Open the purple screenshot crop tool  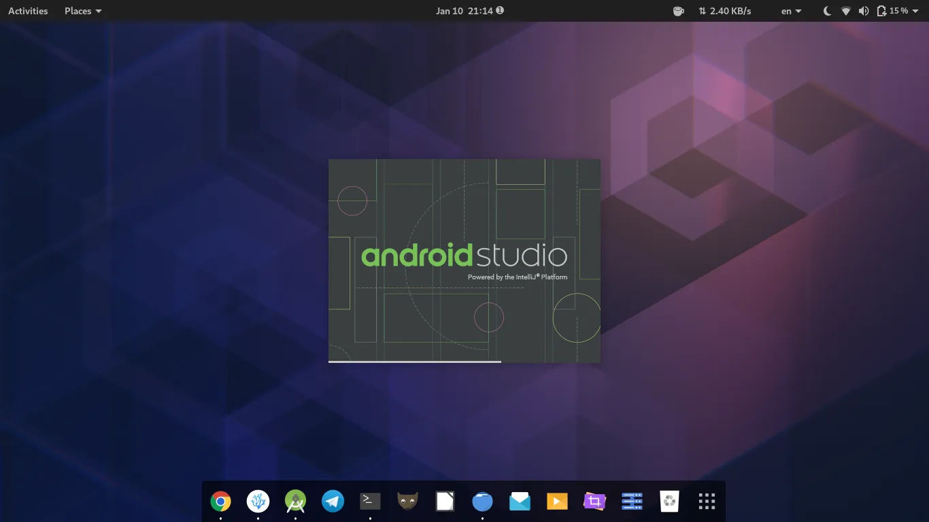tap(594, 502)
